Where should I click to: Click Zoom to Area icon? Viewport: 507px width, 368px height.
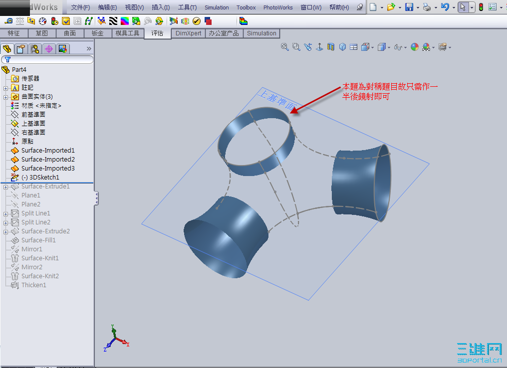[296, 47]
